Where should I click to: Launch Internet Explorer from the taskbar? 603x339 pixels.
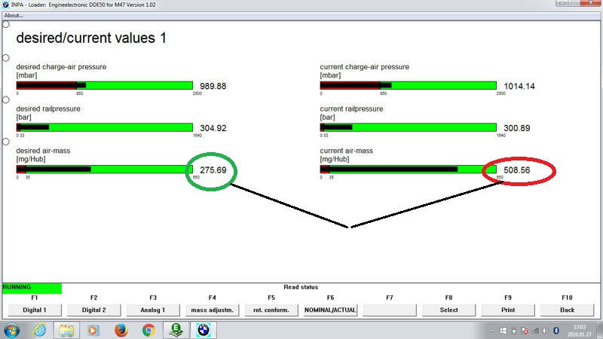(x=40, y=330)
